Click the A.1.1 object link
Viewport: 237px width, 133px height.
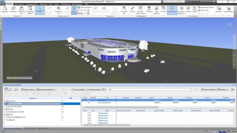(103, 113)
